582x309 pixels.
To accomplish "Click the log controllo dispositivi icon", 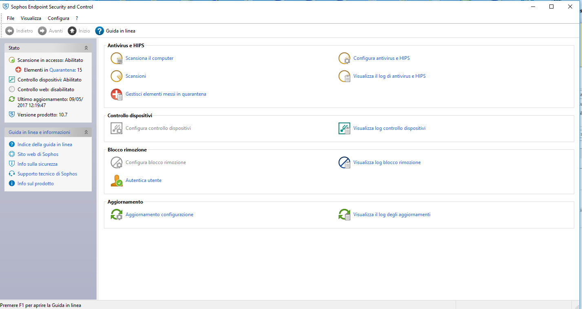I will click(x=344, y=128).
